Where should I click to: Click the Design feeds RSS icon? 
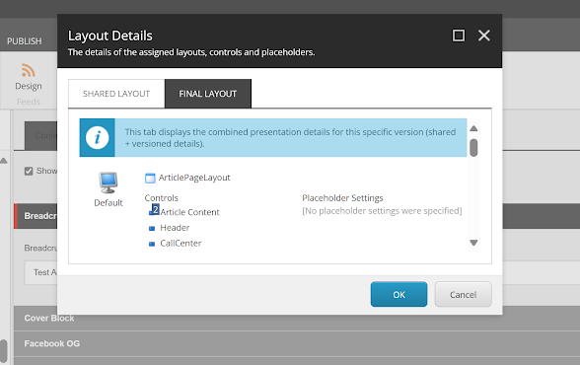(28, 70)
